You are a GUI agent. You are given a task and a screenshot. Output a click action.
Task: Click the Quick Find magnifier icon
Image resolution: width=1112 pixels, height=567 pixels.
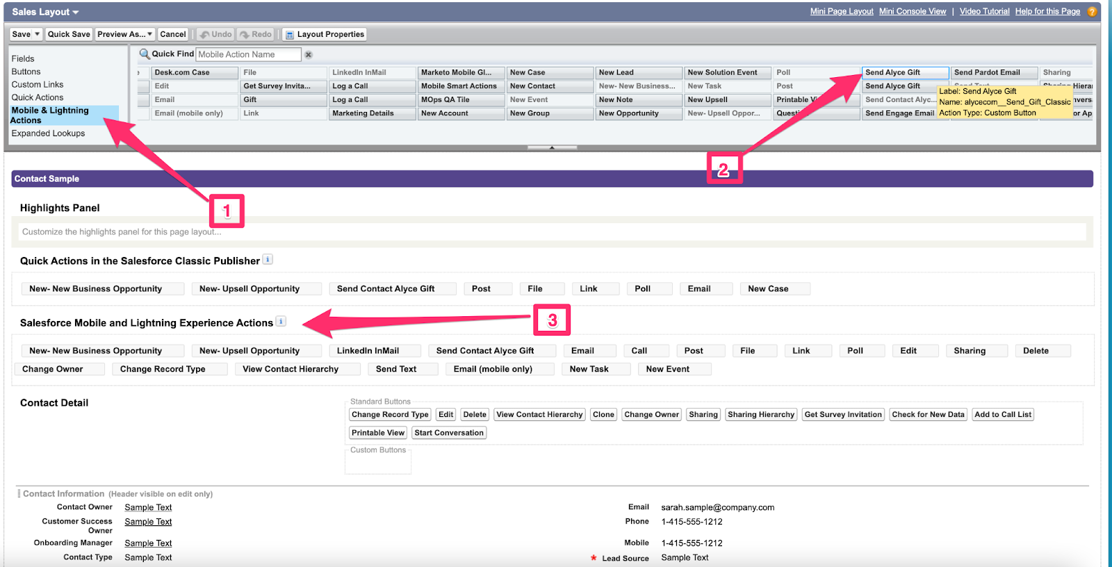click(x=145, y=54)
